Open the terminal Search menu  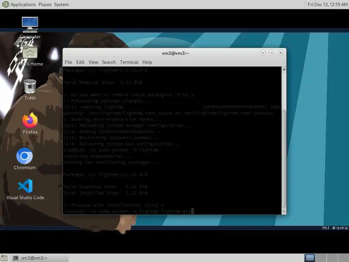tap(109, 62)
